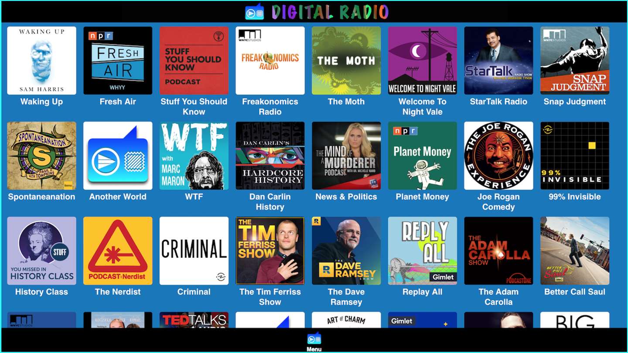Viewport: 628px width, 353px height.
Task: Click the 'StarTalk Radio' caption
Action: pos(498,102)
